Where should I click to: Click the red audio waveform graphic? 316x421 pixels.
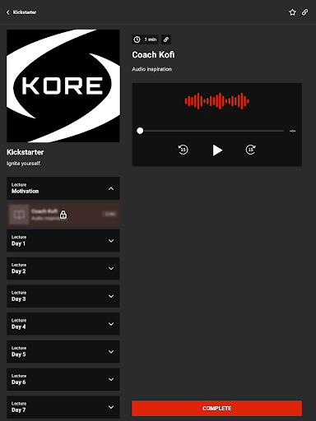click(216, 101)
